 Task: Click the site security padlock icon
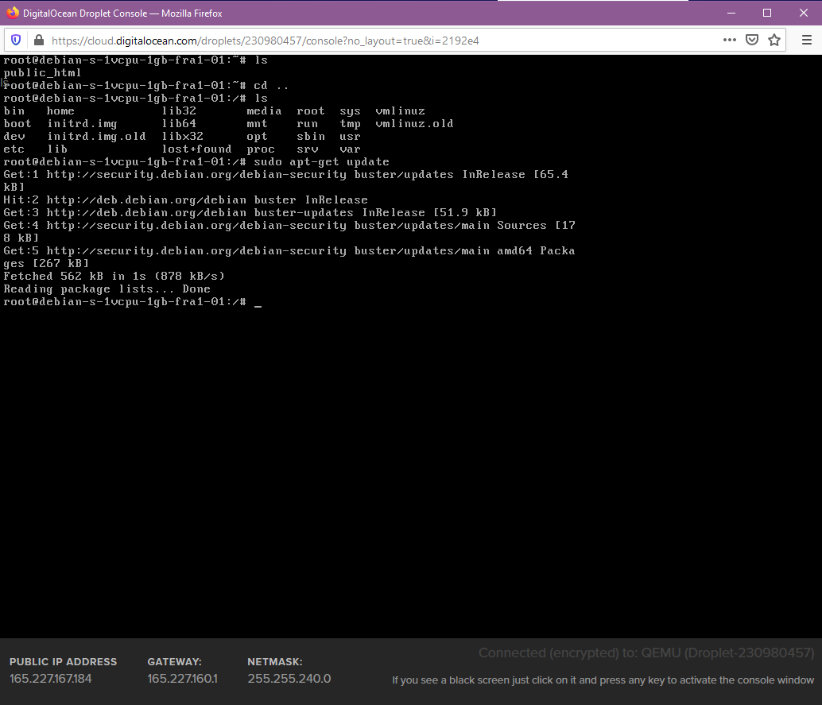tap(38, 41)
